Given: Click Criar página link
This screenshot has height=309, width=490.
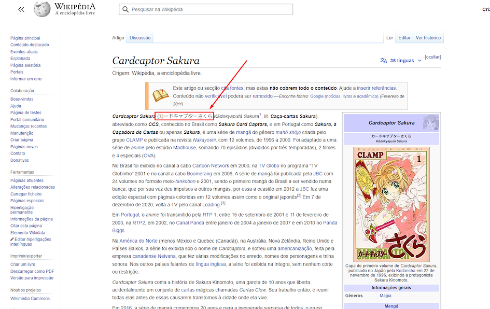Looking at the screenshot, I should coord(22,140).
